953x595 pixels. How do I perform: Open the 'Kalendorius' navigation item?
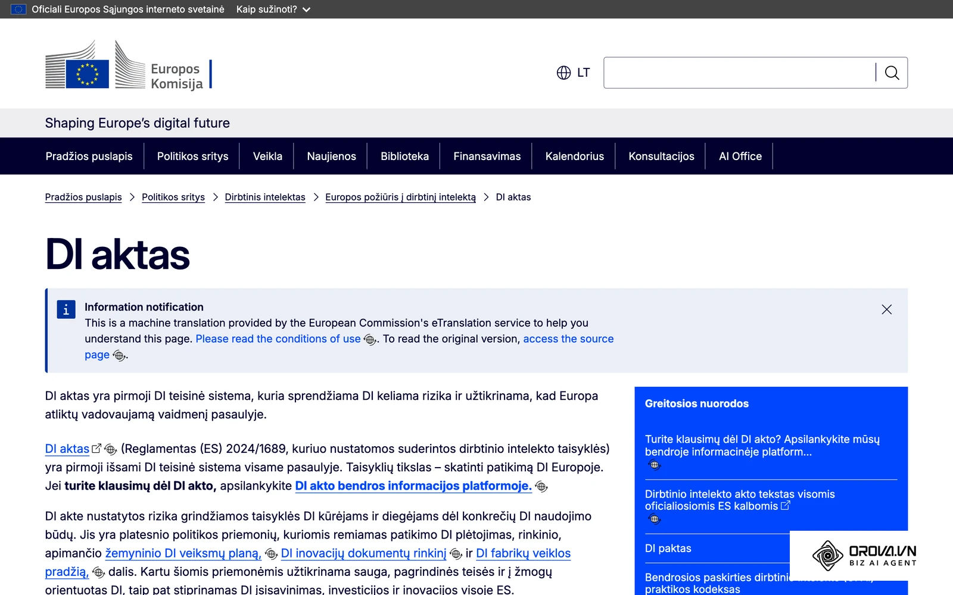[x=575, y=156]
